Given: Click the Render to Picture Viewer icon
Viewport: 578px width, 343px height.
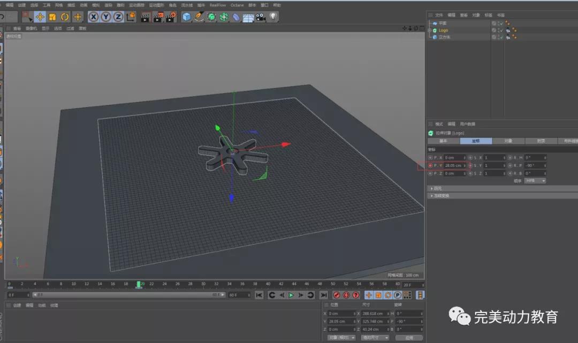Looking at the screenshot, I should pyautogui.click(x=158, y=17).
